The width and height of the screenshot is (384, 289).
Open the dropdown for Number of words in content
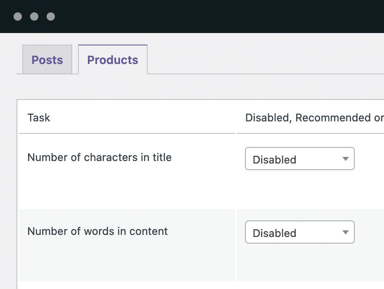299,232
